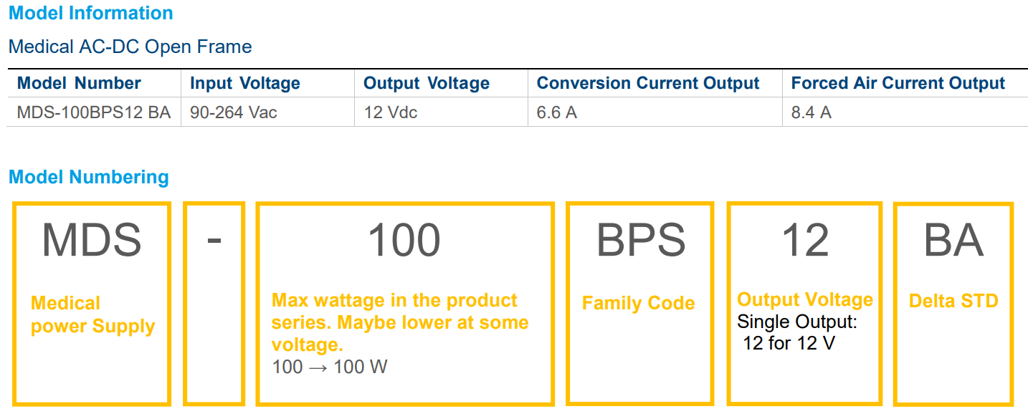This screenshot has height=414, width=1028.
Task: Select the "Medical AC-DC Open Frame" subtitle
Action: [130, 47]
